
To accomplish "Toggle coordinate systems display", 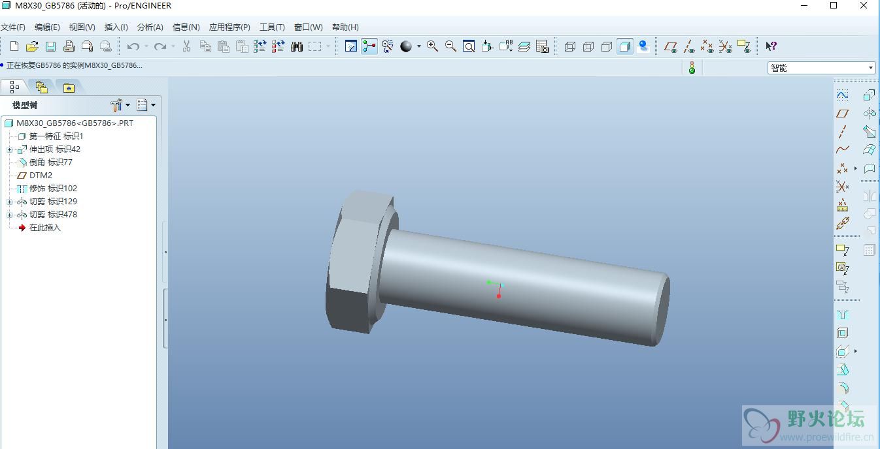I will coord(725,46).
